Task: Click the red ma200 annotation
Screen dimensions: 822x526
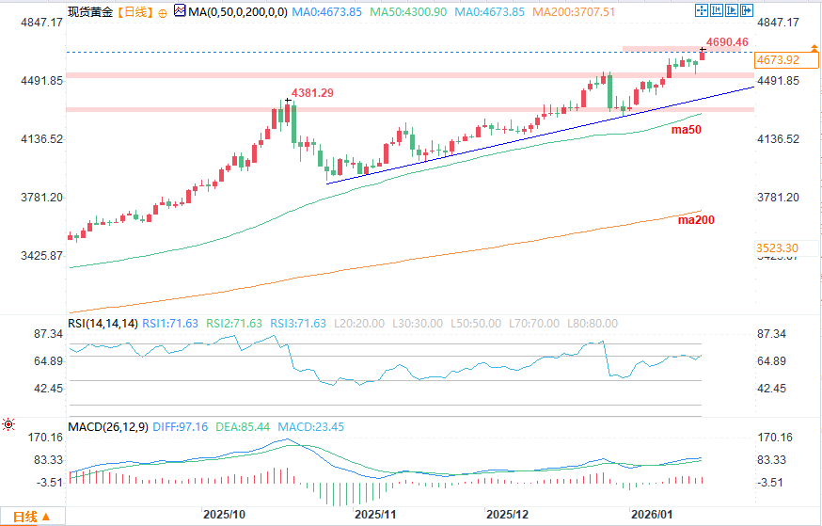Action: coord(696,220)
